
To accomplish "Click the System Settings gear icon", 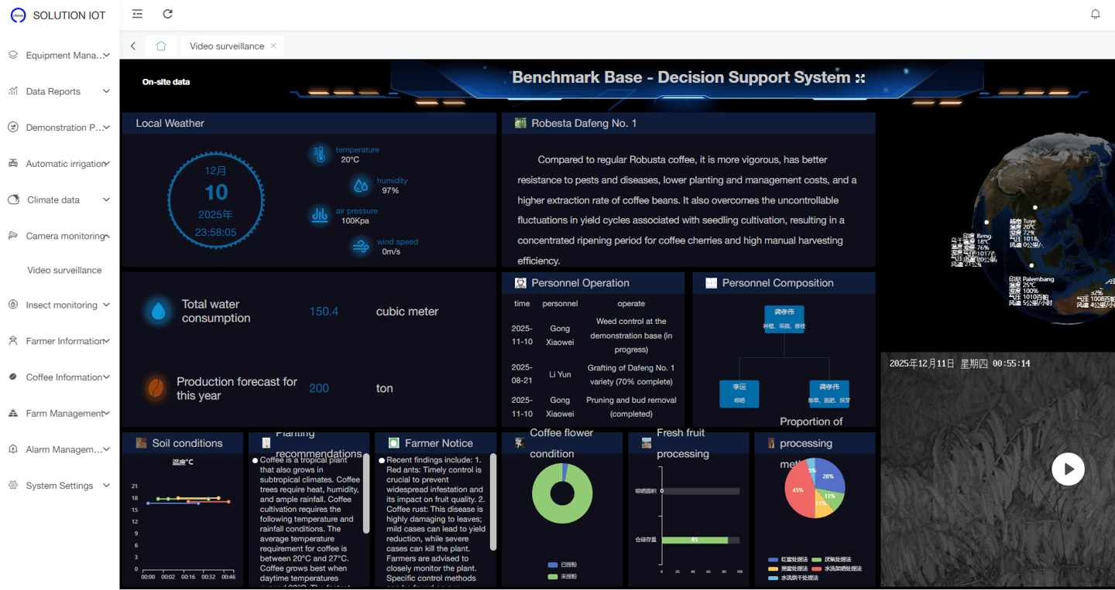I will click(13, 485).
